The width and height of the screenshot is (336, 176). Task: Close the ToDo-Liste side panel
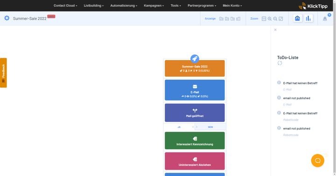click(275, 30)
